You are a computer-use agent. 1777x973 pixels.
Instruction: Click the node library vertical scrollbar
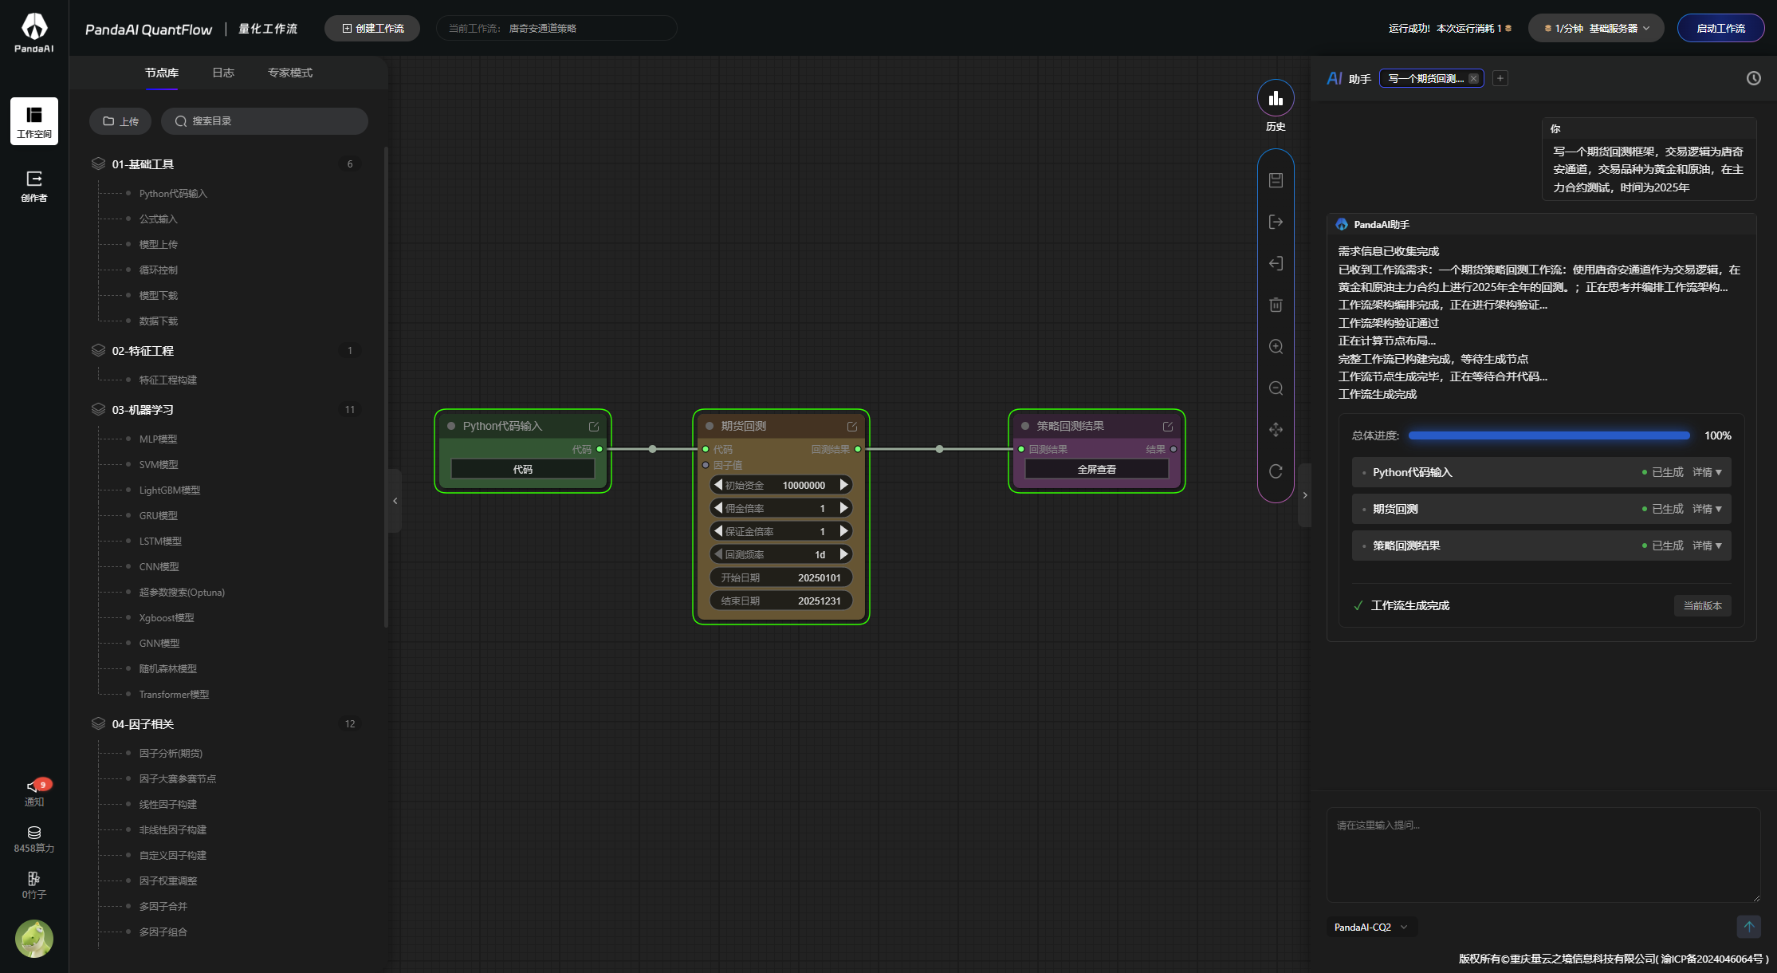pos(386,387)
